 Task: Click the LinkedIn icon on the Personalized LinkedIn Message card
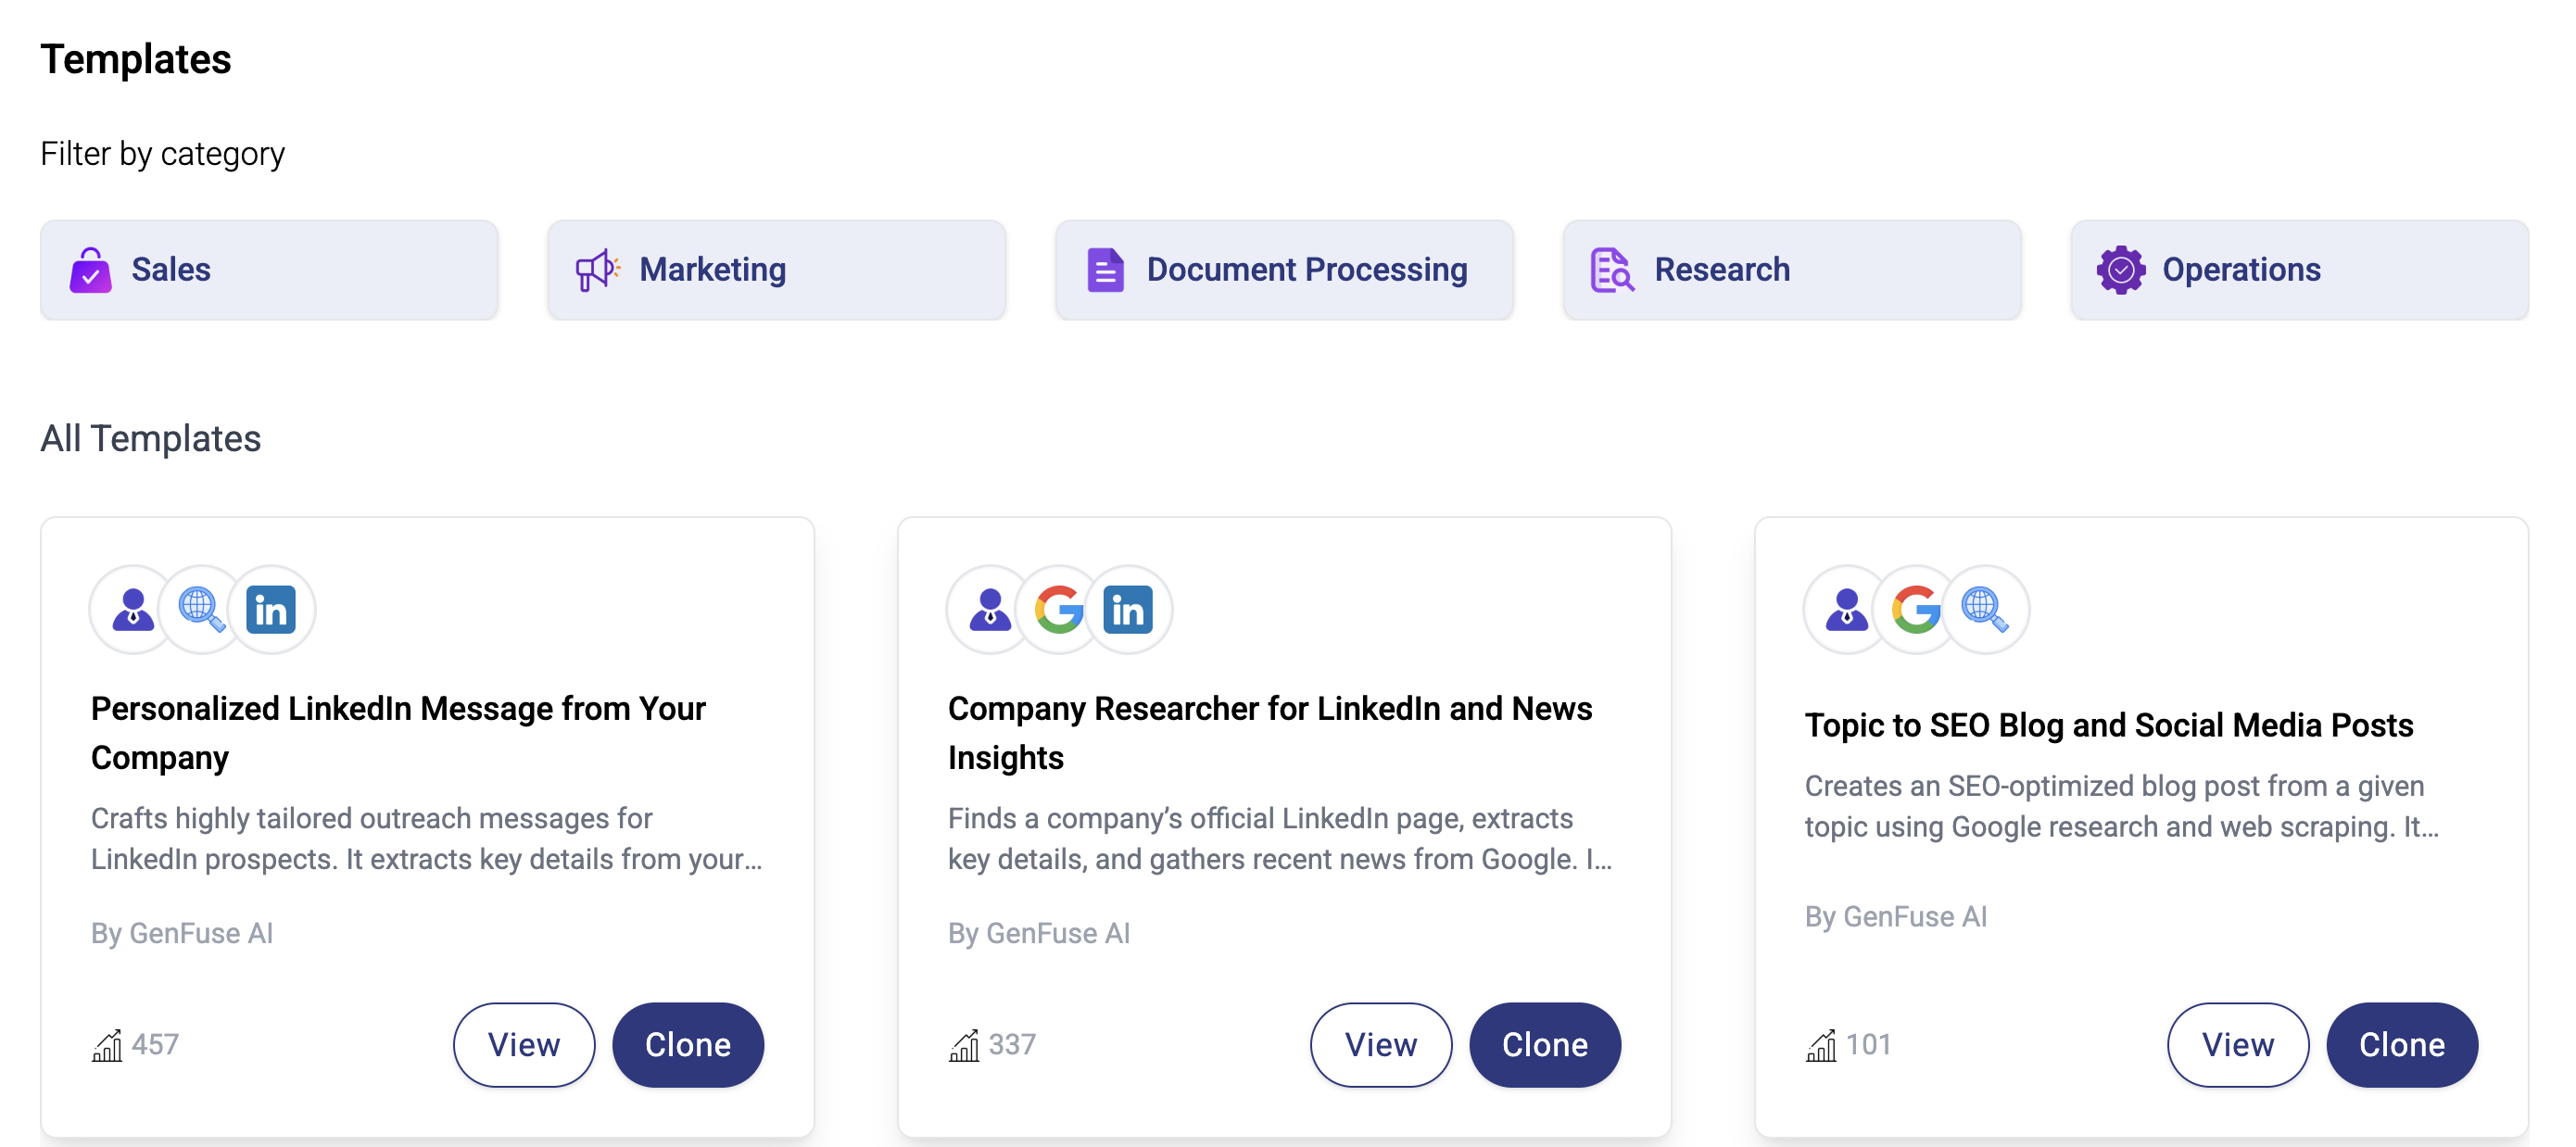click(271, 609)
